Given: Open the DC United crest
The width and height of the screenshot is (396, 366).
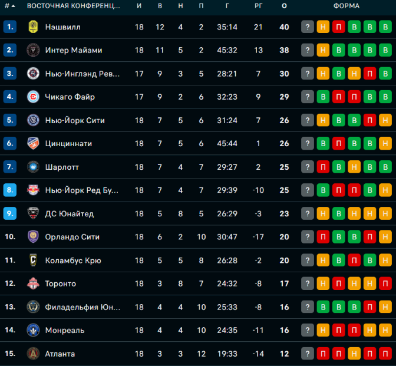Looking at the screenshot, I should point(33,213).
